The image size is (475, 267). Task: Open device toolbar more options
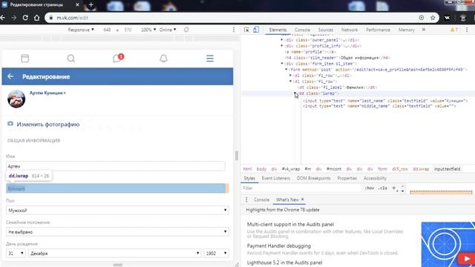(x=234, y=30)
